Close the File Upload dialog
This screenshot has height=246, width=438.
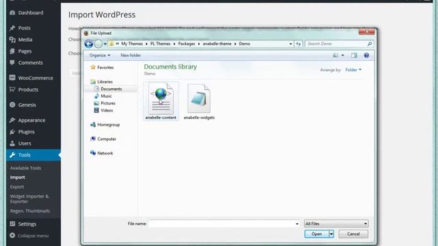tap(367, 31)
